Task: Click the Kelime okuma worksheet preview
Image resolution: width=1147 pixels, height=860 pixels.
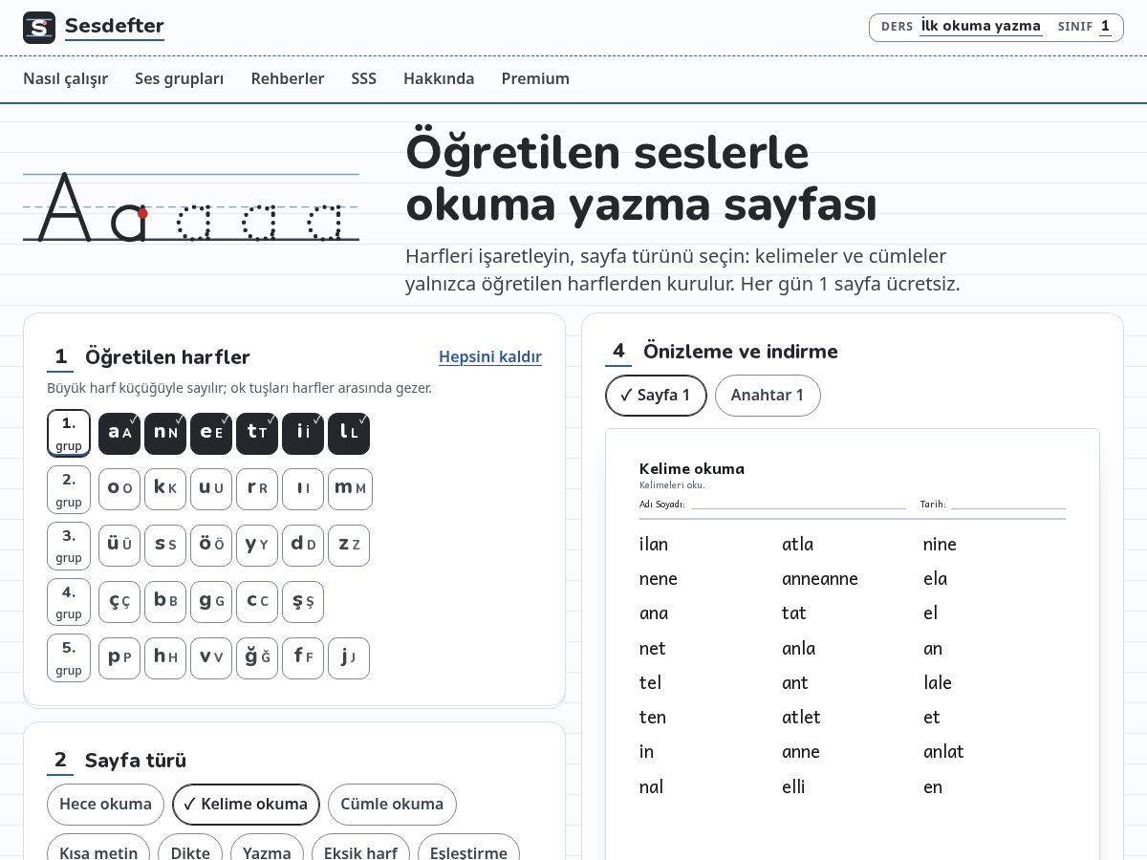Action: point(853,644)
